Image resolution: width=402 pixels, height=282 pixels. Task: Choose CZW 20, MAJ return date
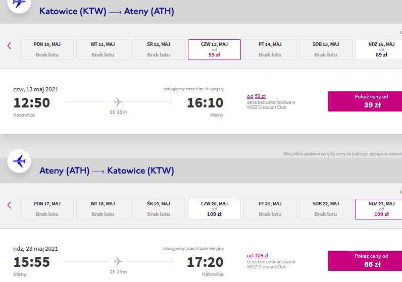tap(214, 209)
